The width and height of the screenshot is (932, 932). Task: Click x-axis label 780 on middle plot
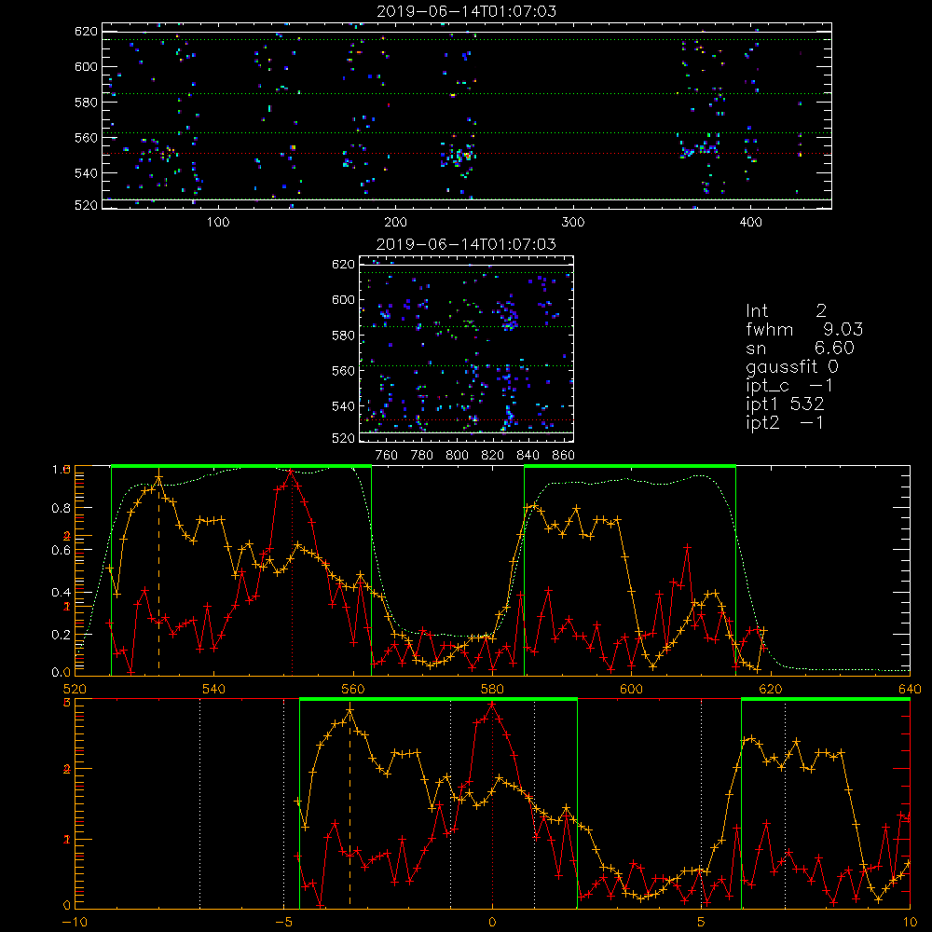(x=422, y=456)
